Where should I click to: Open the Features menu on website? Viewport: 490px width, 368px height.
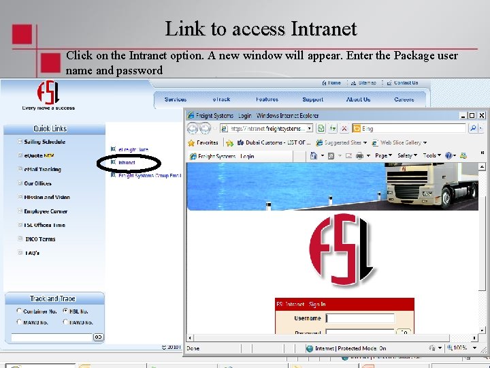pos(267,99)
